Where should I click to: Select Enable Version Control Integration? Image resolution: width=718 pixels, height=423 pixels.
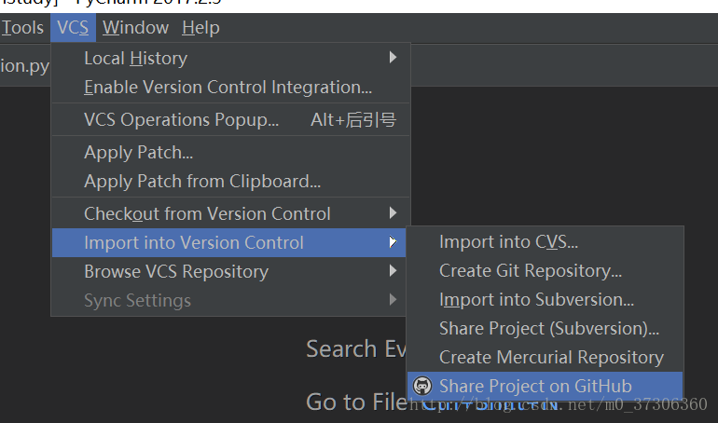[229, 87]
